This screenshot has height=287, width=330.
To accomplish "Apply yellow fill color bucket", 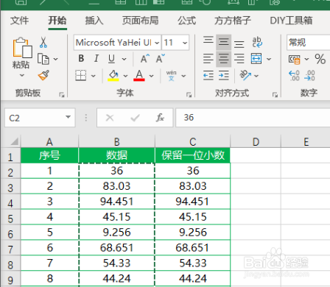I will click(x=113, y=75).
